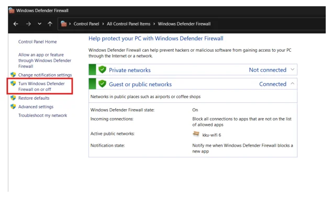Image resolution: width=332 pixels, height=198 pixels.
Task: Click green check shield for public networks
Action: (x=102, y=84)
